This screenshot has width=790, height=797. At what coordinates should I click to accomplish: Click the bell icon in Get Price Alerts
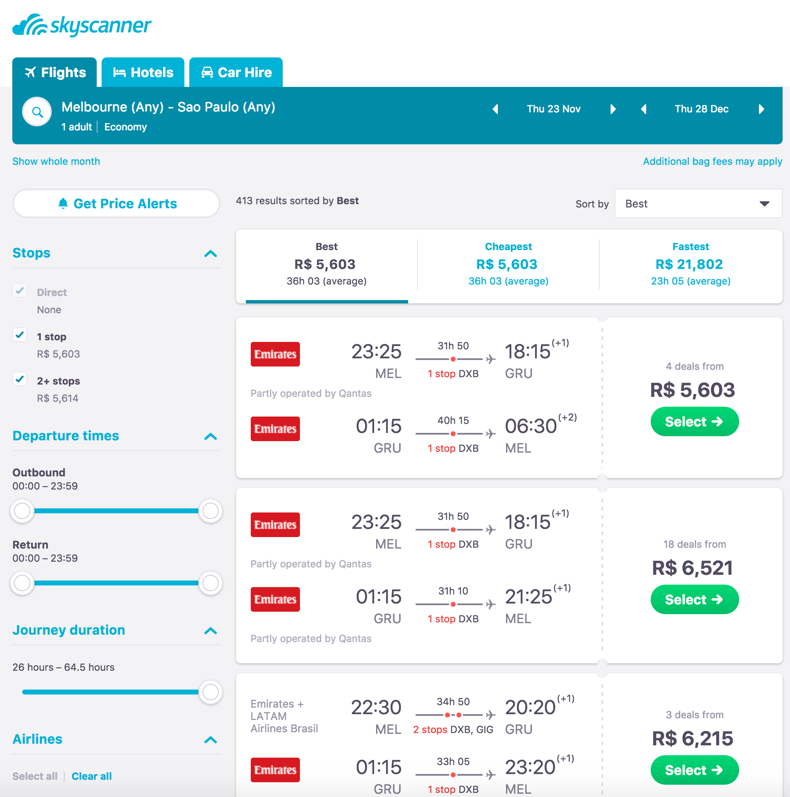click(x=63, y=203)
